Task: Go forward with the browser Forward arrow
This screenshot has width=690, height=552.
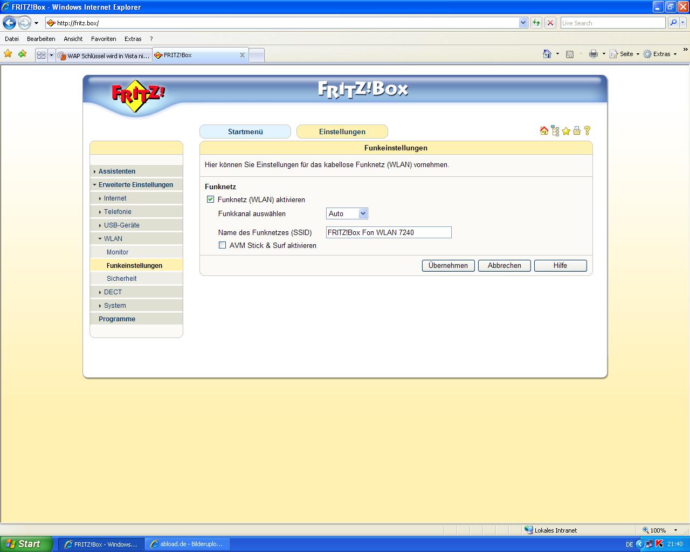Action: [x=24, y=23]
